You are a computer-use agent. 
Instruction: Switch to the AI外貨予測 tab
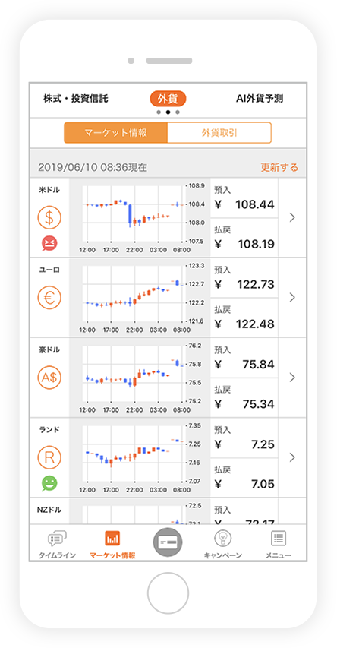point(260,99)
